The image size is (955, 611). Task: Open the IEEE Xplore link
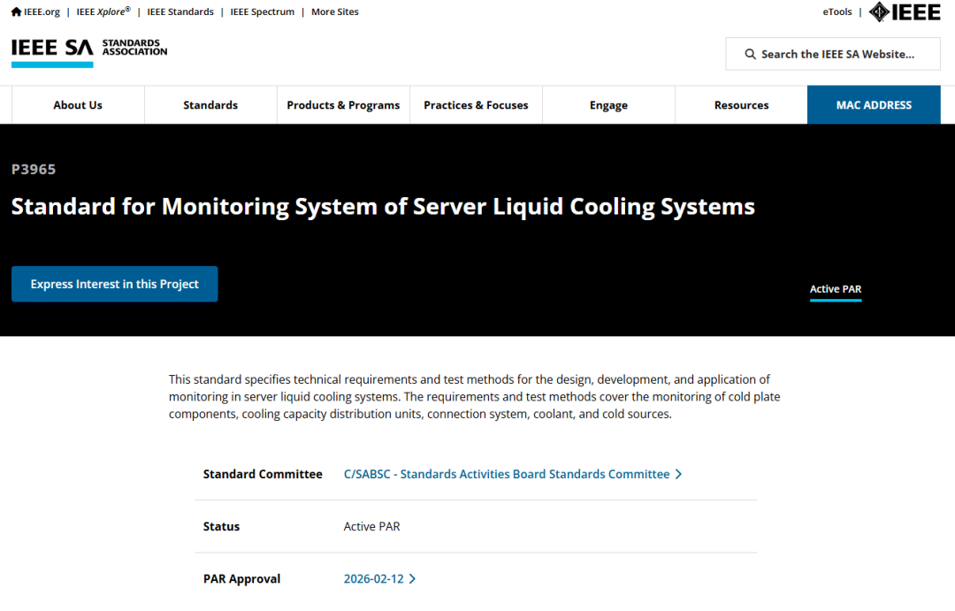coord(103,11)
